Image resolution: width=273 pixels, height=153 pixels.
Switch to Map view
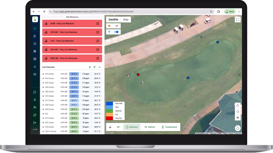click(126, 19)
